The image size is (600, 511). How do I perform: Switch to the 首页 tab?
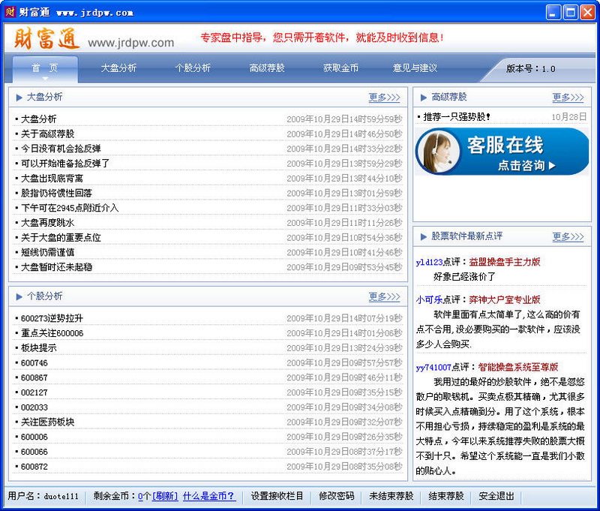[45, 68]
